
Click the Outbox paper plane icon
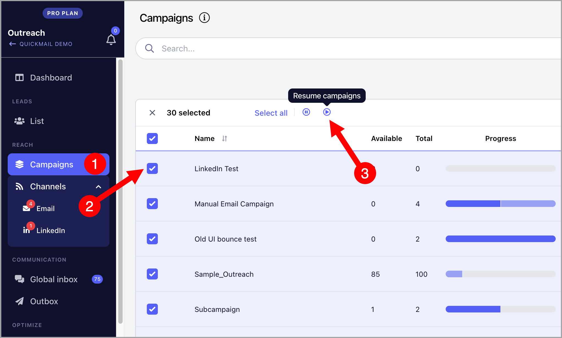[20, 301]
